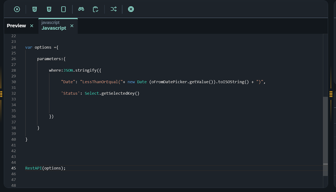Click the clipboard check icon

(95, 9)
